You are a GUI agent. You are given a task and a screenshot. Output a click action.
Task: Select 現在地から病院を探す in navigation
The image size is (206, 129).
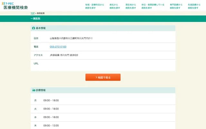point(131,6)
